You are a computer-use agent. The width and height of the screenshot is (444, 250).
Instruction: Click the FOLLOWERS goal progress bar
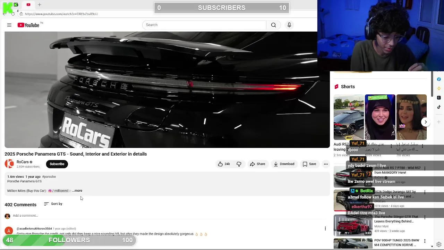point(69,240)
